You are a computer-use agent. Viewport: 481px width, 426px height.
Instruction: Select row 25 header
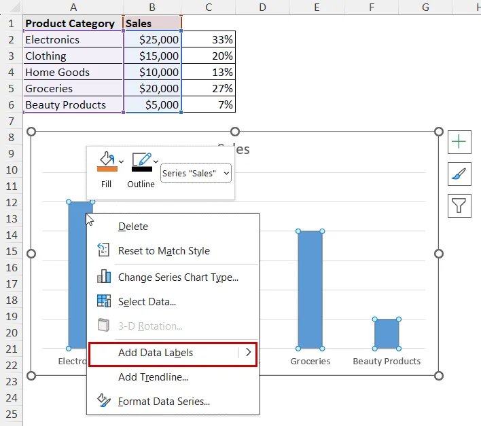point(12,414)
